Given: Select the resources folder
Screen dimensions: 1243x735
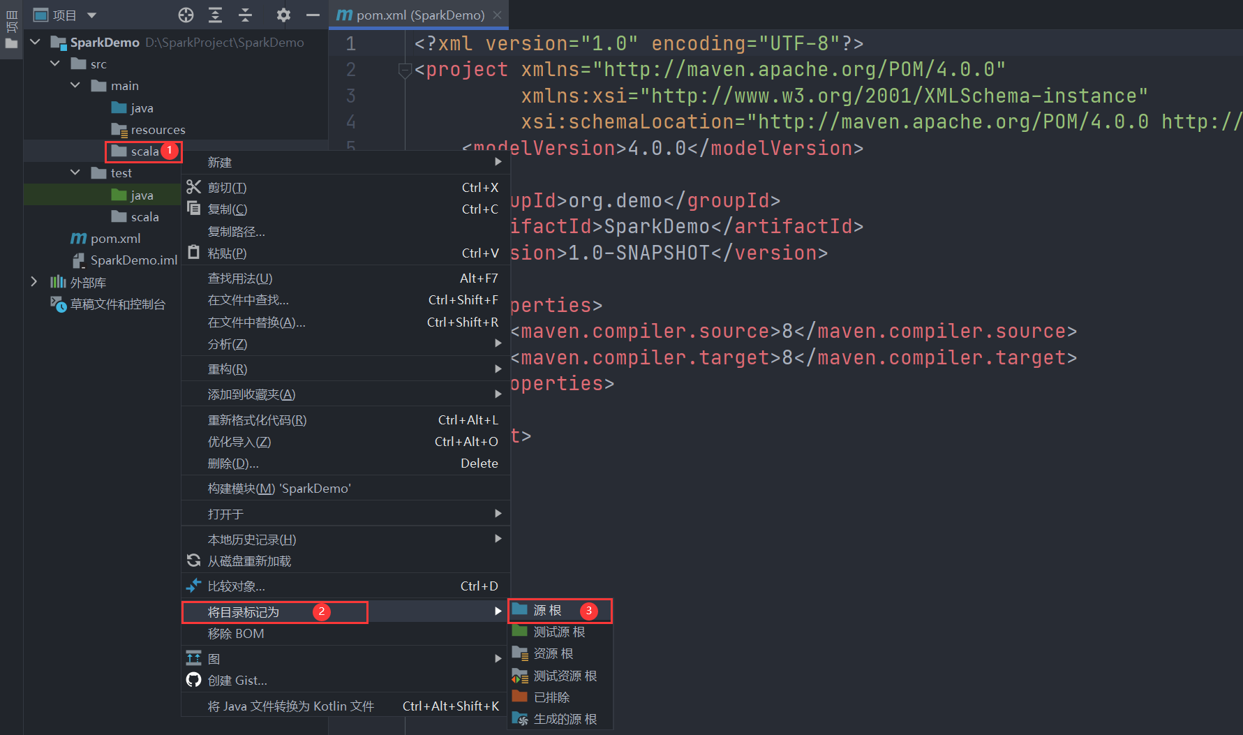Looking at the screenshot, I should 148,129.
